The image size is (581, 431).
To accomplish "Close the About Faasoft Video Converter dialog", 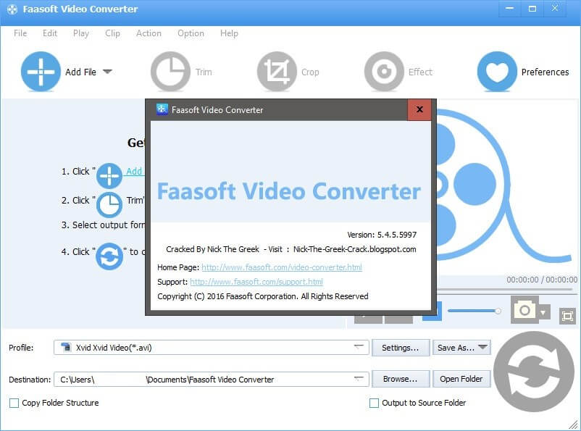I will point(419,110).
